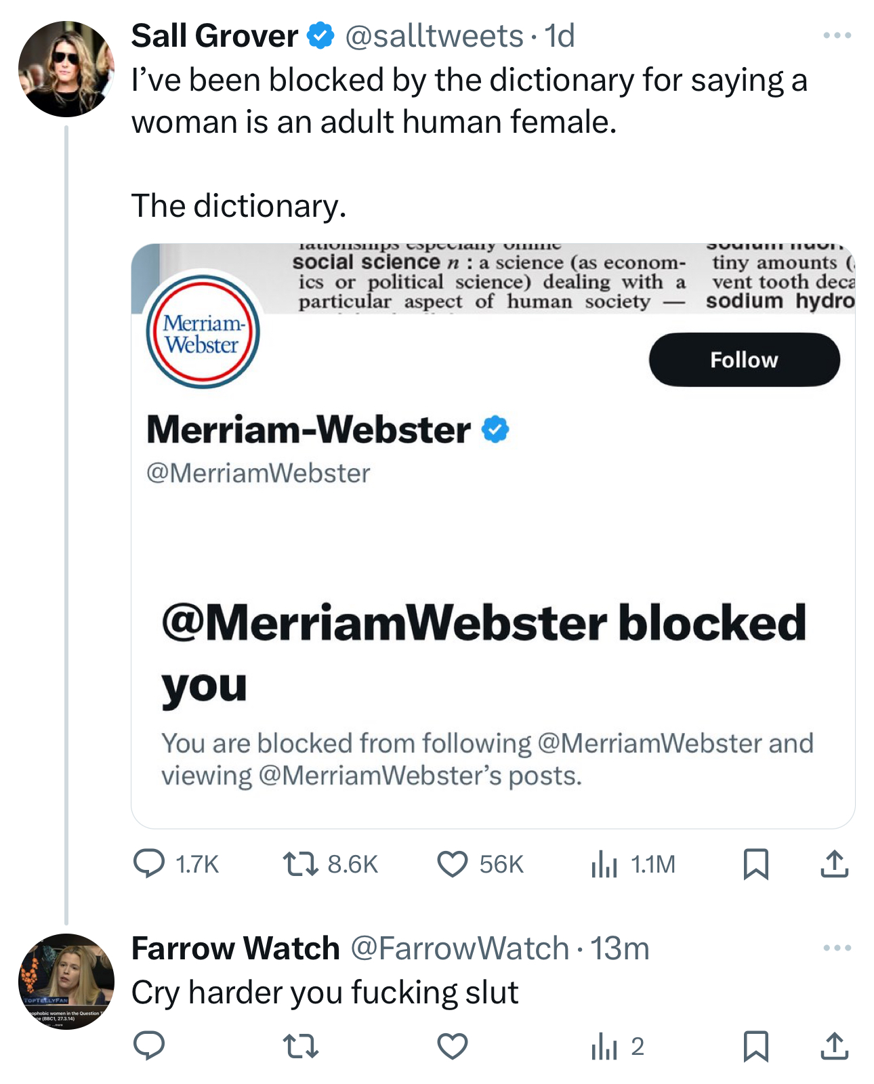
Task: Open Sall Grover's profile name link
Action: (215, 36)
